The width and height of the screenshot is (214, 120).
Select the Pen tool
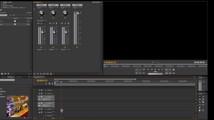(200, 108)
